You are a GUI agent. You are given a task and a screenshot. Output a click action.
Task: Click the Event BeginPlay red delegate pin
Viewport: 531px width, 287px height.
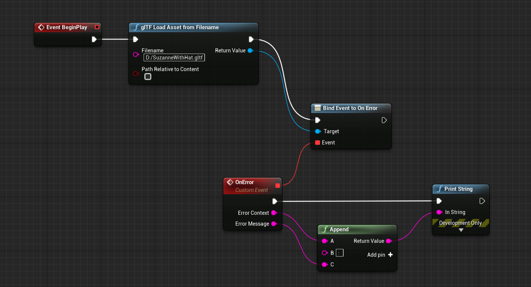pos(97,27)
